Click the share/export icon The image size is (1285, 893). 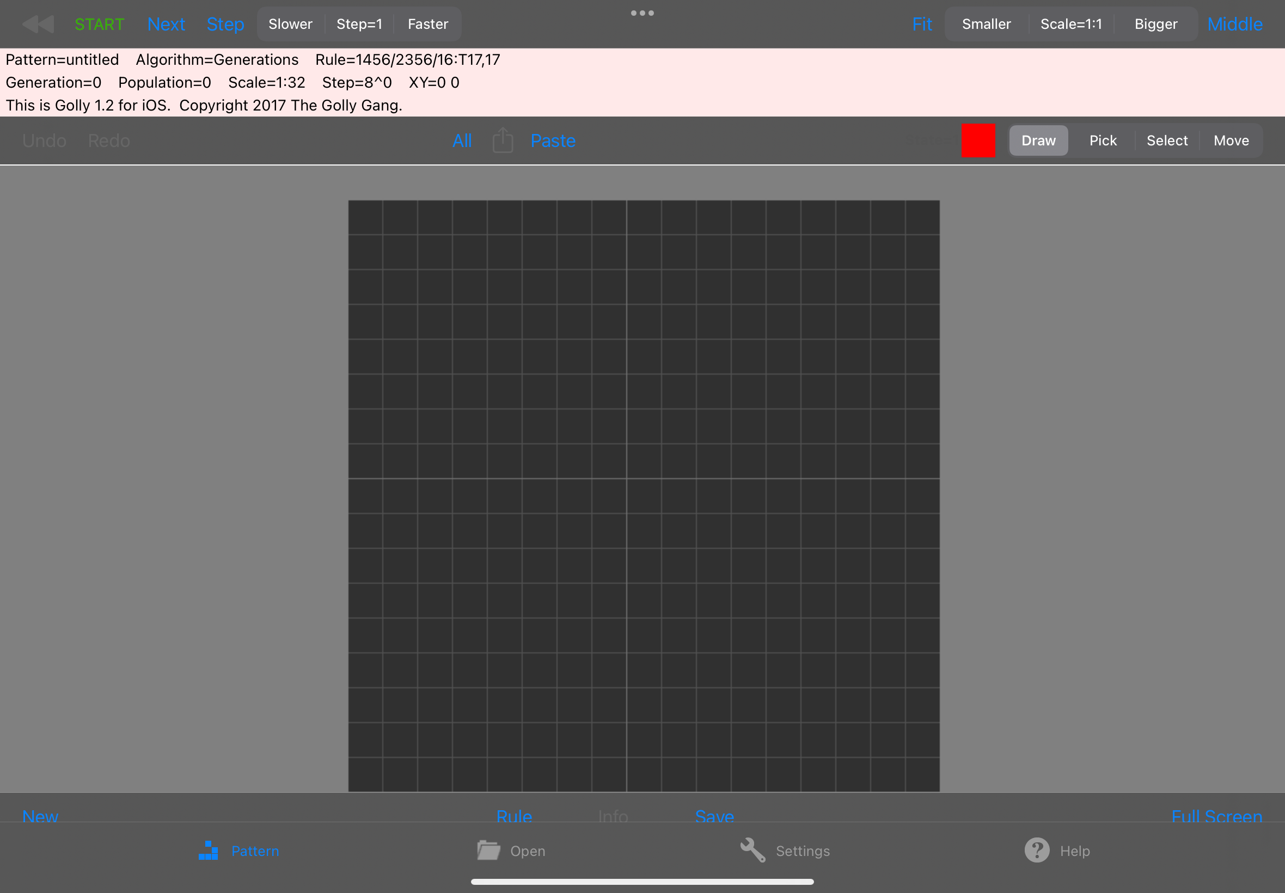[503, 140]
